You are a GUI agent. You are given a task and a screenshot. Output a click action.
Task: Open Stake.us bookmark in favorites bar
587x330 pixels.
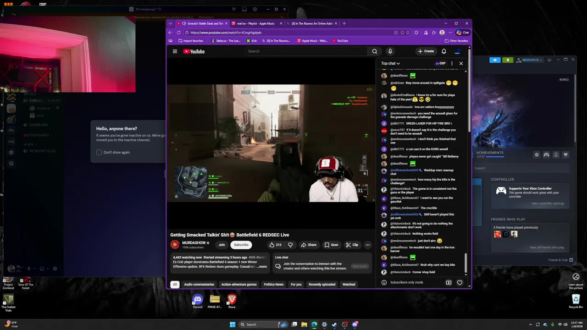(226, 41)
